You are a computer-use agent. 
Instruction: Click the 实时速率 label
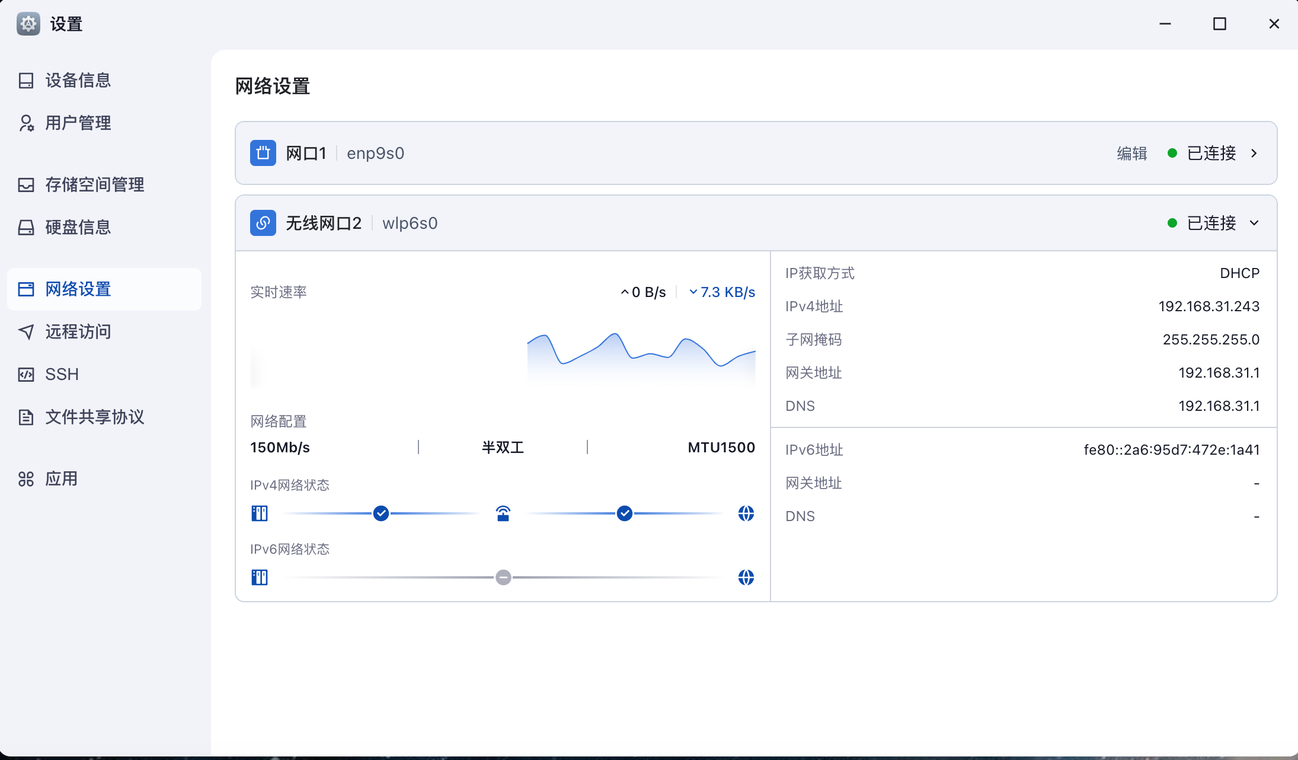(279, 292)
